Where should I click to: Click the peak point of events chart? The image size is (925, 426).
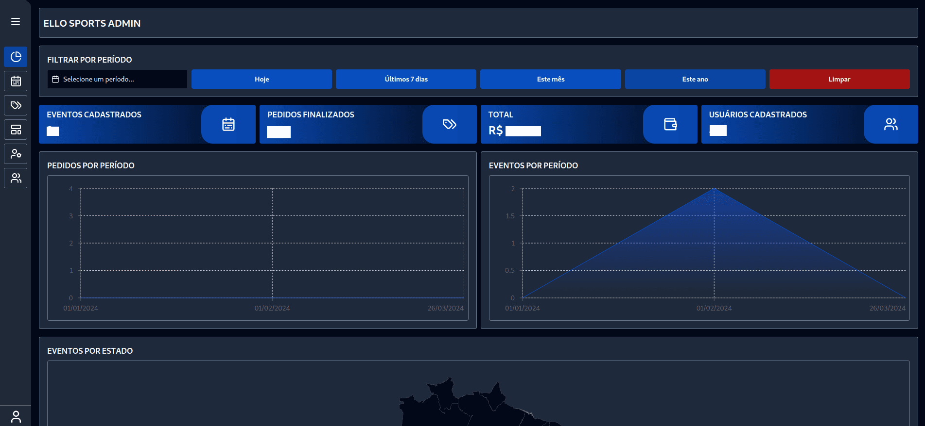click(714, 189)
